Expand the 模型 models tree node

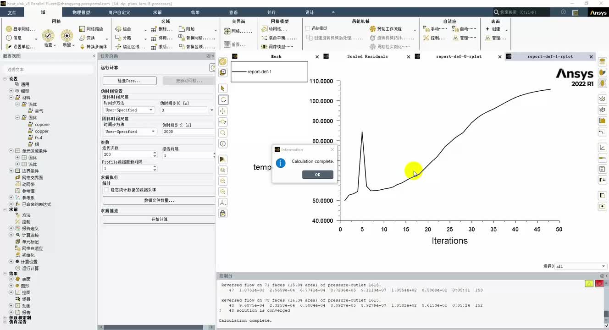click(11, 91)
